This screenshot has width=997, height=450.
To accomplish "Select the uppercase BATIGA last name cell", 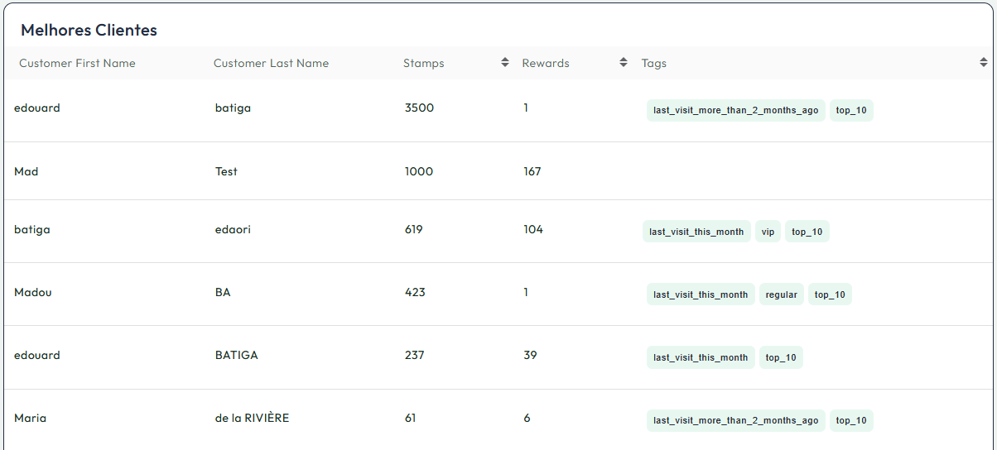I will 236,355.
